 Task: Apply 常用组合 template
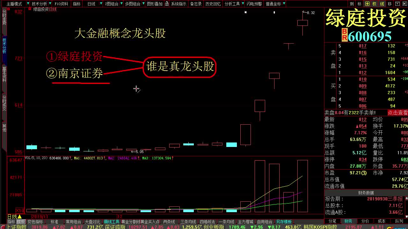coord(73,222)
